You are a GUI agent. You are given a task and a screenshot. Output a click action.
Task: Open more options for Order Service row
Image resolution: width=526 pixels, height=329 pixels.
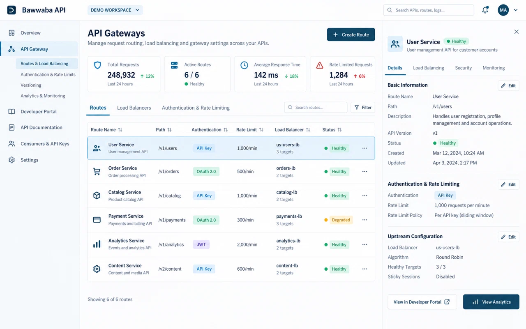pos(365,171)
